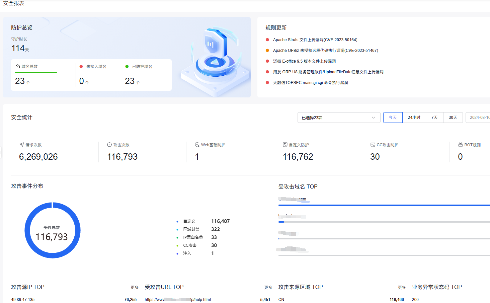Click the attacked URL ending in help.html
Screen dimensions: 490x303
[x=178, y=300]
